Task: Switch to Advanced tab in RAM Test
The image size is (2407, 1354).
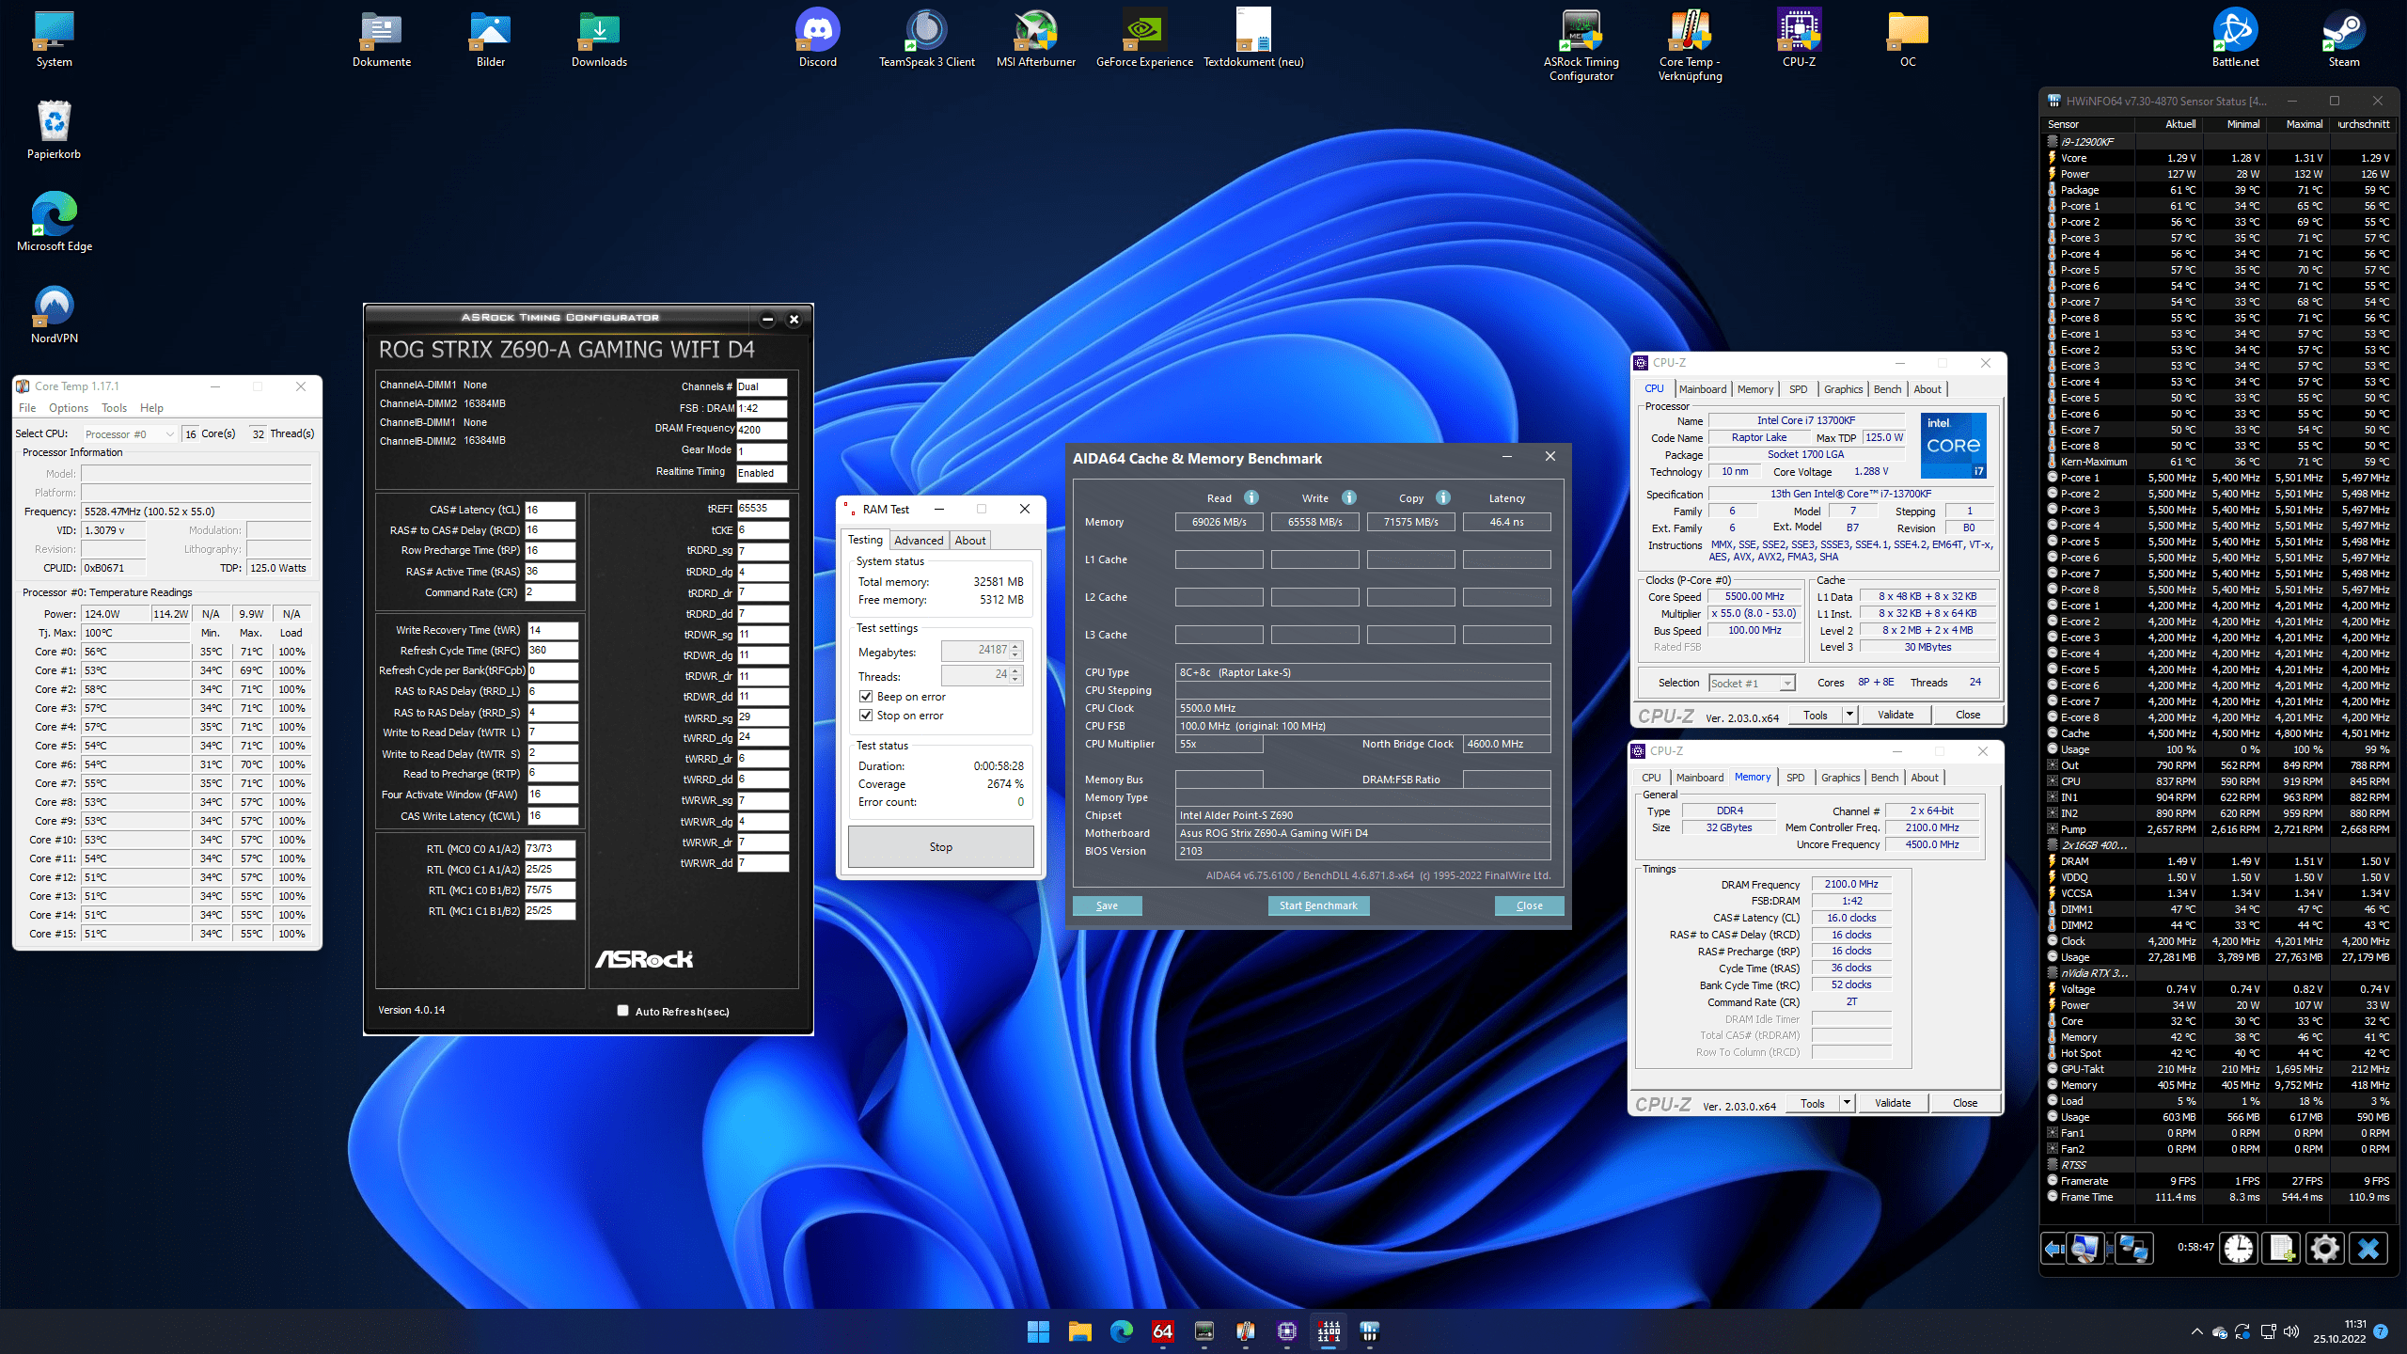Action: [918, 540]
